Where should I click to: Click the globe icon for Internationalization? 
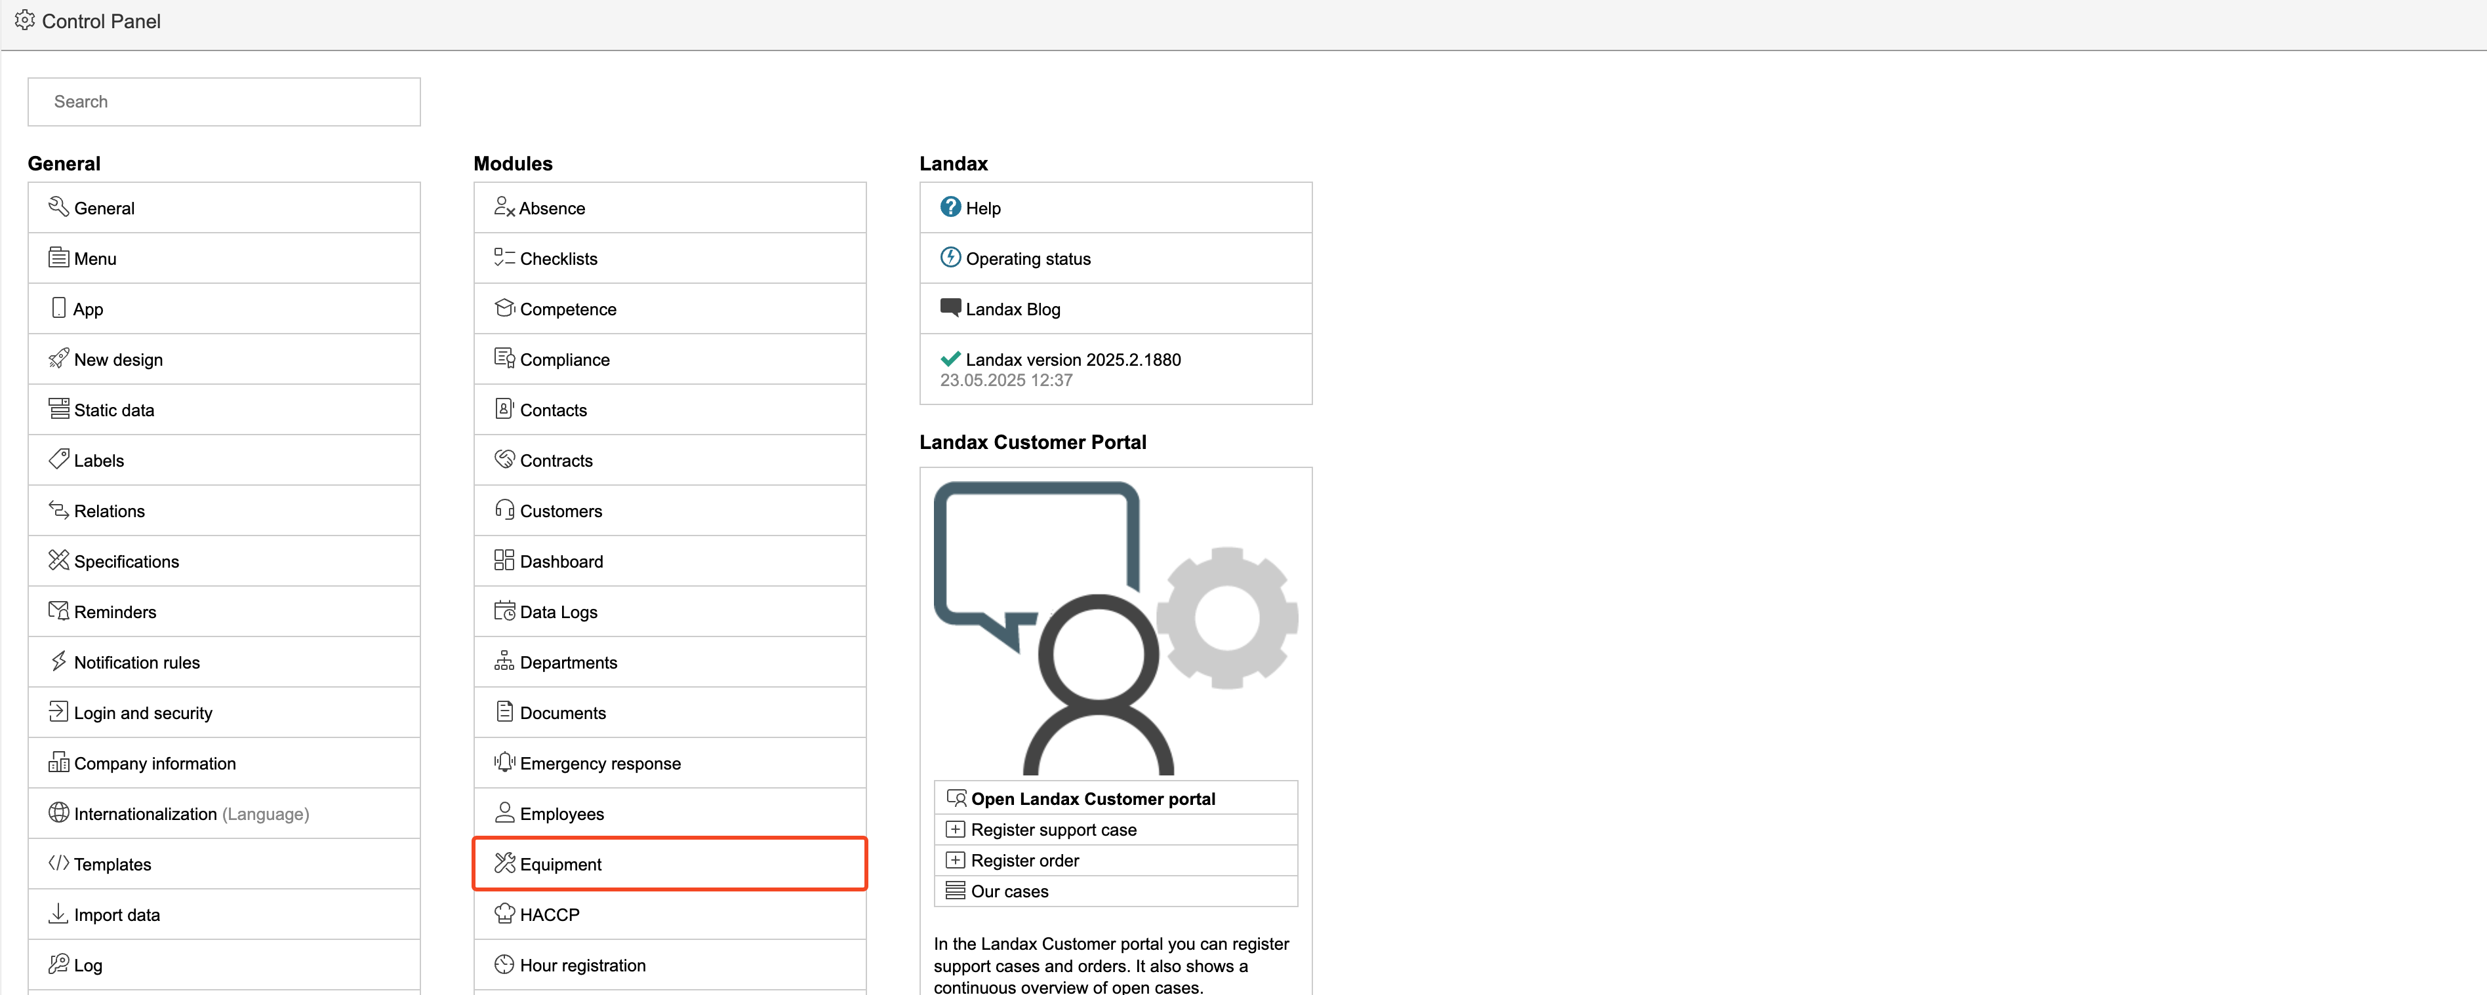click(58, 813)
